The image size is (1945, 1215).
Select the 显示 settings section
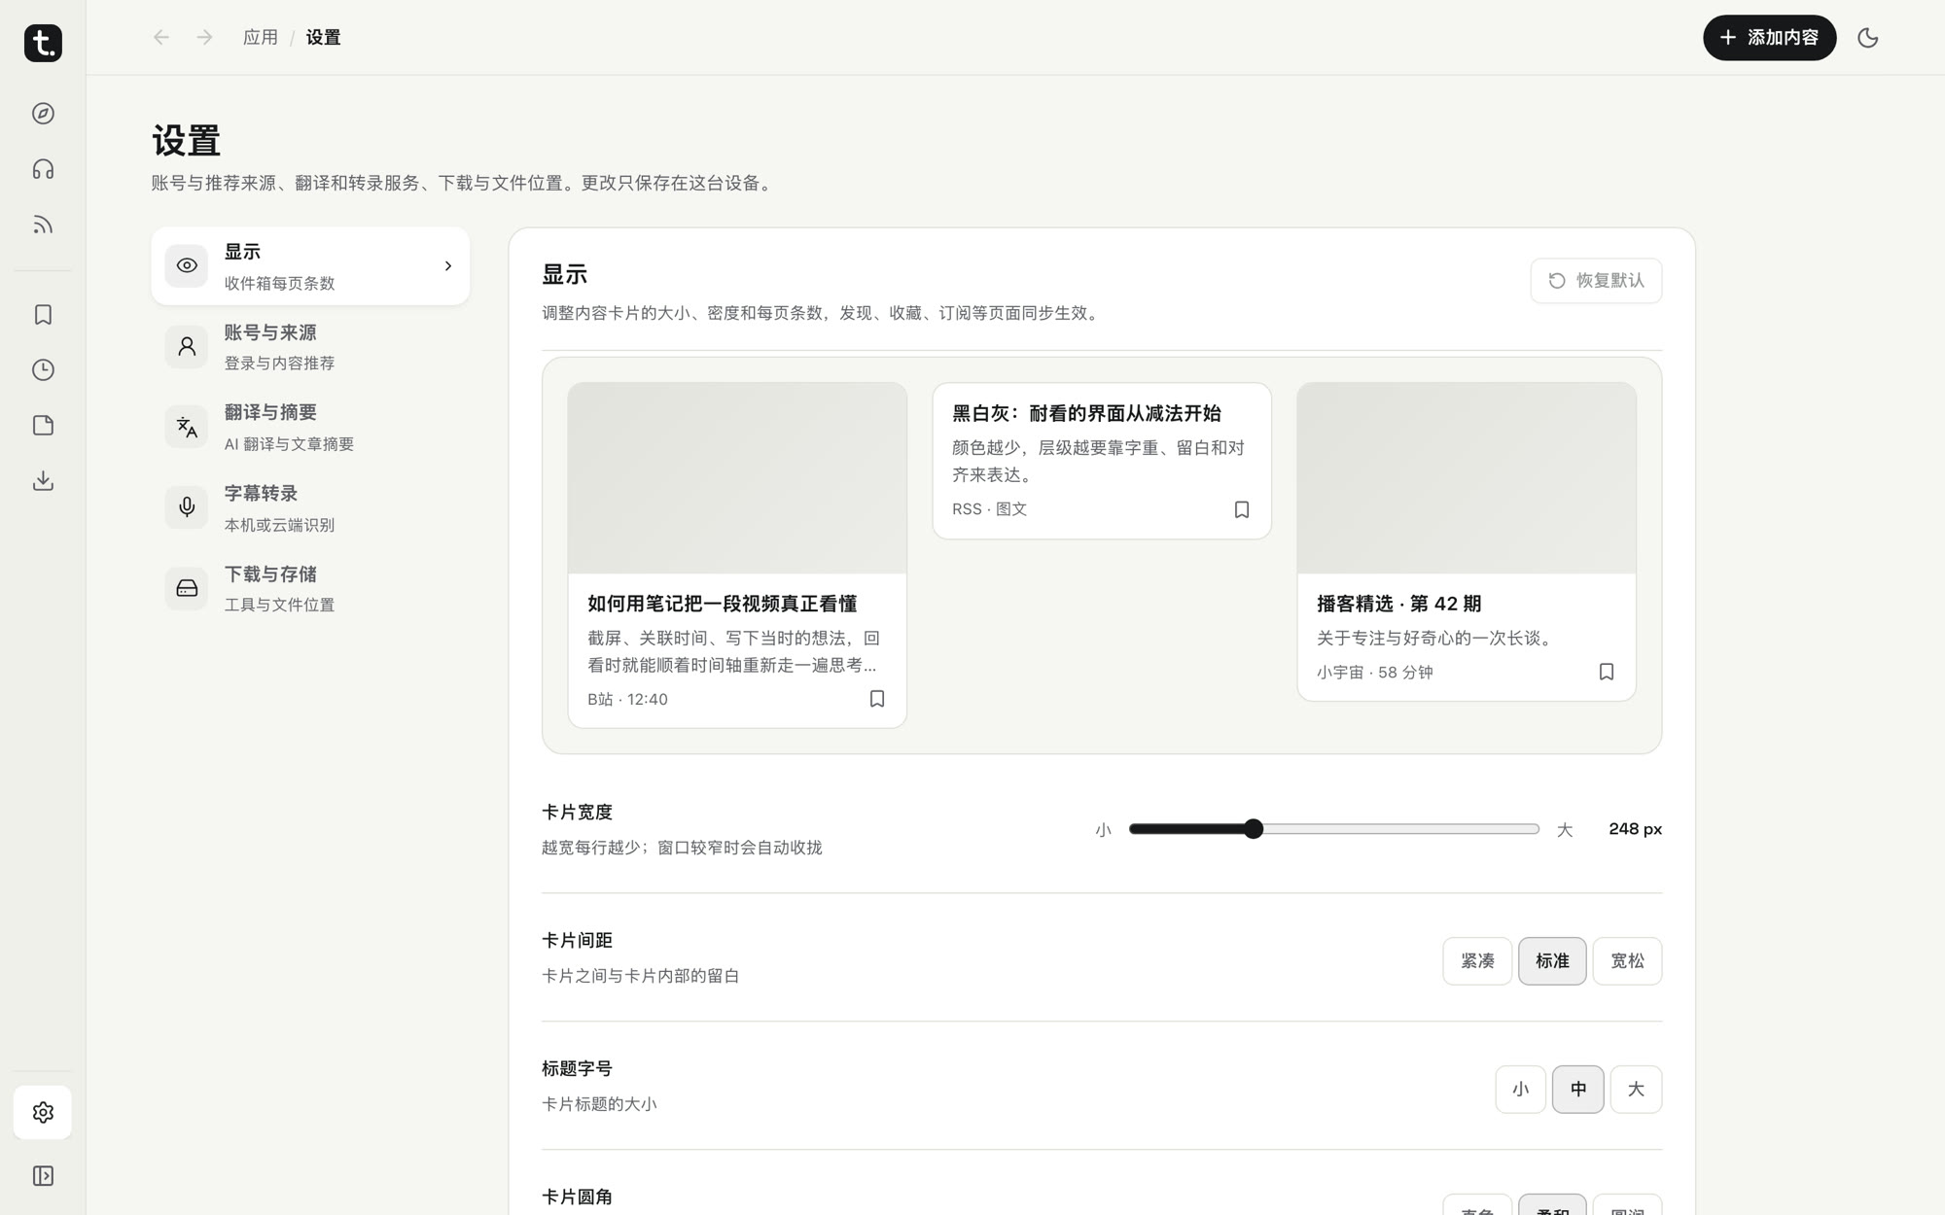310,266
